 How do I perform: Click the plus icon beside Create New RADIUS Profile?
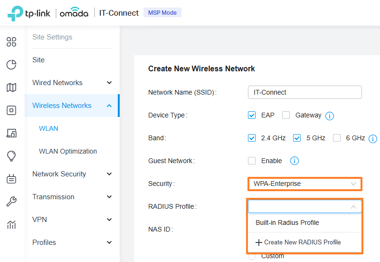click(x=258, y=243)
